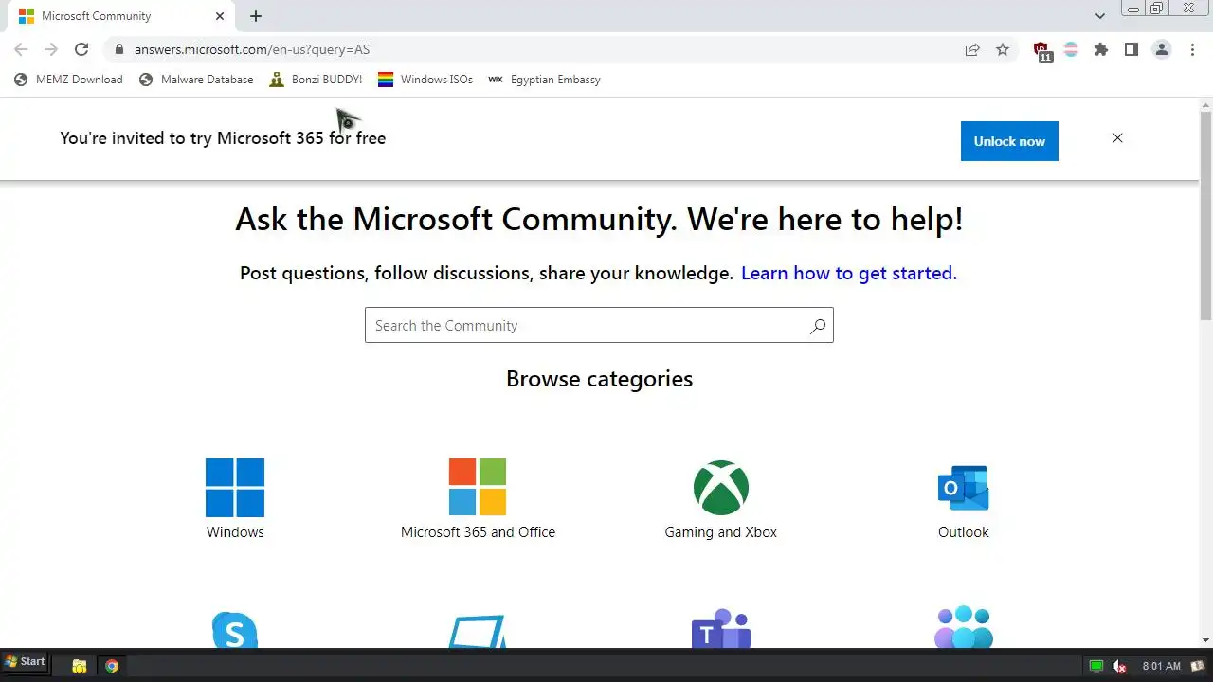Viewport: 1213px width, 682px height.
Task: Click the Unlock now button
Action: pyautogui.click(x=1009, y=141)
